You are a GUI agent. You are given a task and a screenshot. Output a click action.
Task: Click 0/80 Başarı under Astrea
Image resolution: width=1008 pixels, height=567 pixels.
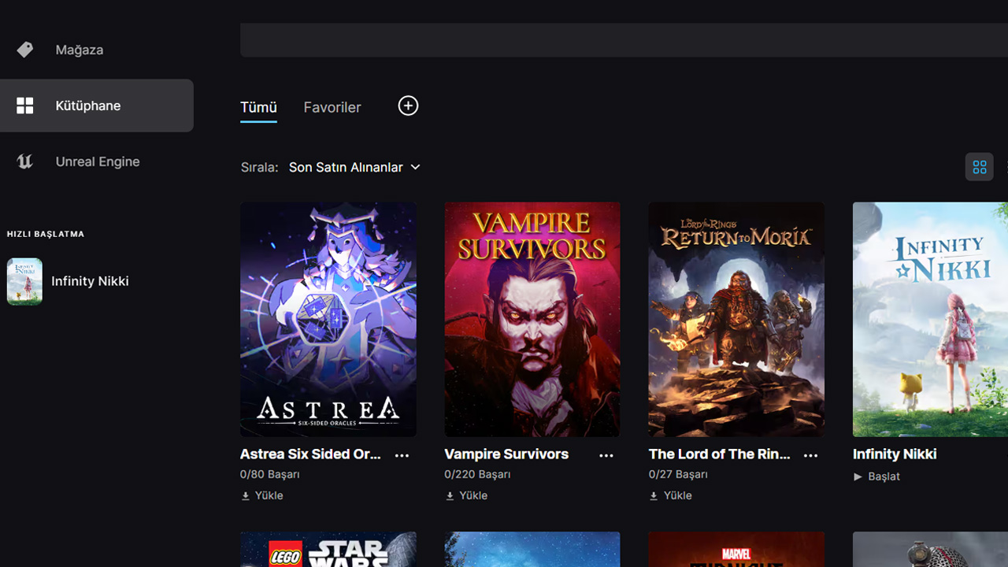tap(270, 475)
